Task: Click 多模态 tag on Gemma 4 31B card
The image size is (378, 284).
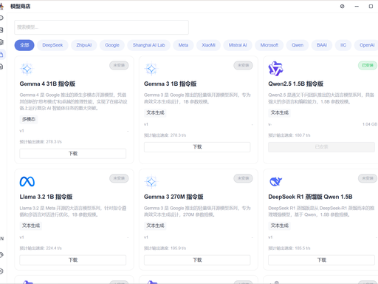Action: [29, 119]
